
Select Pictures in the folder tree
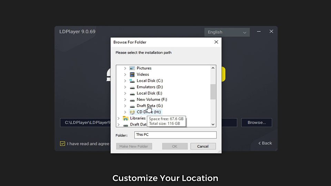pyautogui.click(x=144, y=68)
